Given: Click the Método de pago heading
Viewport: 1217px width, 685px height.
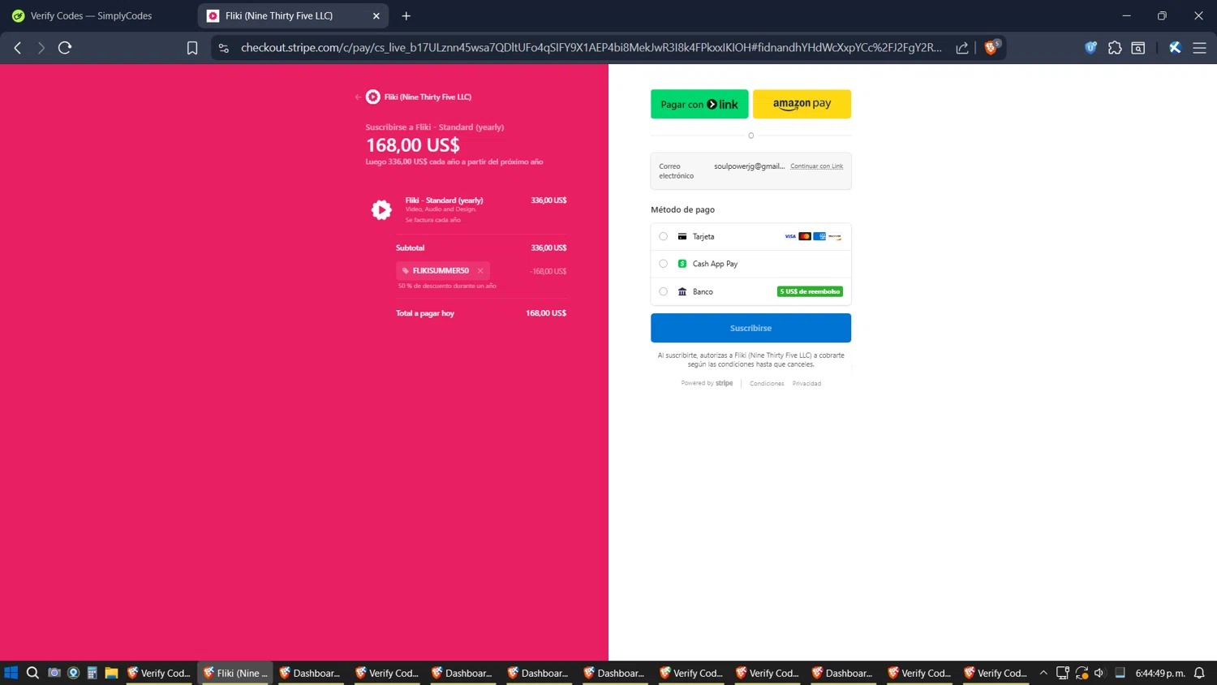Looking at the screenshot, I should 683,209.
